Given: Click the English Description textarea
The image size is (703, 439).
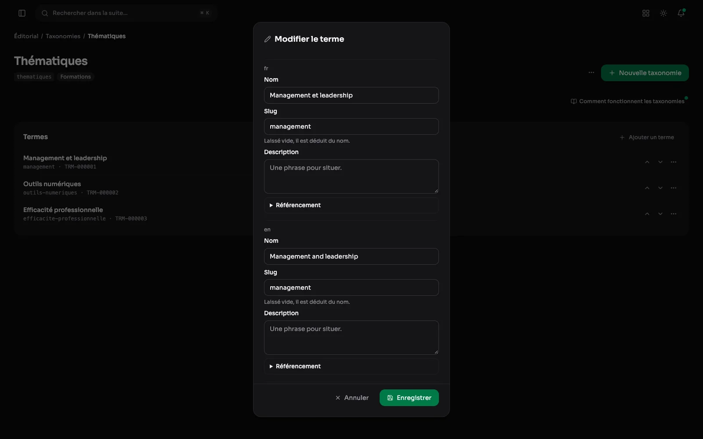Looking at the screenshot, I should click(x=351, y=338).
